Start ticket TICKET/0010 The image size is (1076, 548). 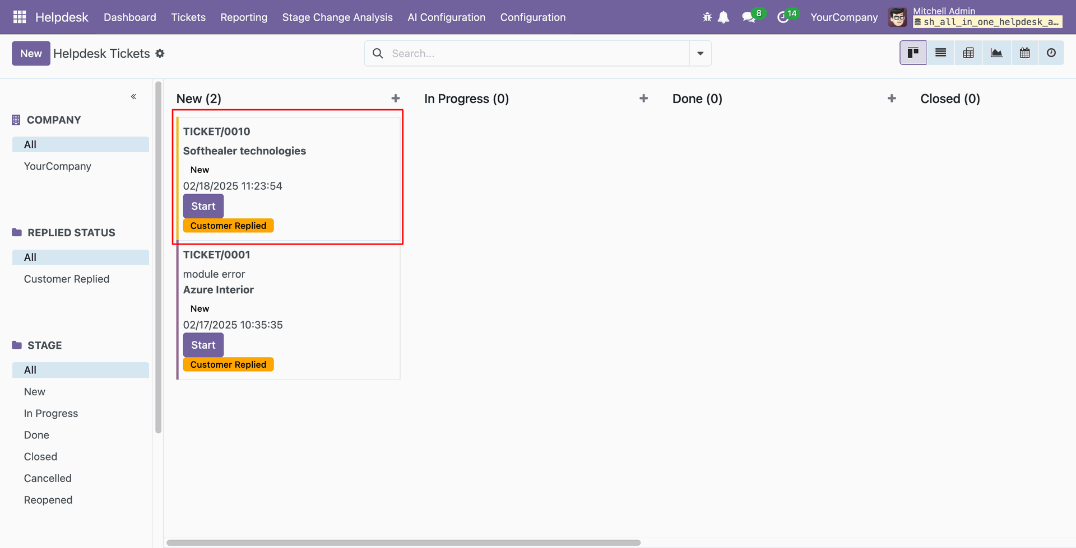click(203, 206)
